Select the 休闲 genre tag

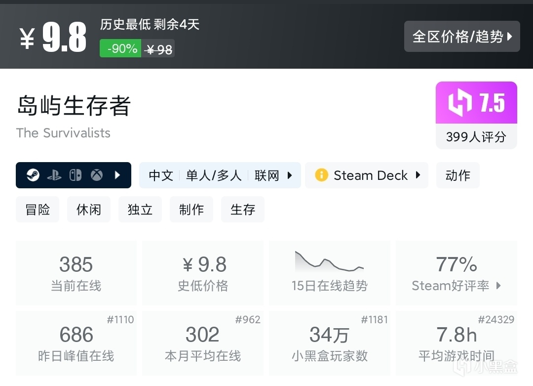pos(89,210)
